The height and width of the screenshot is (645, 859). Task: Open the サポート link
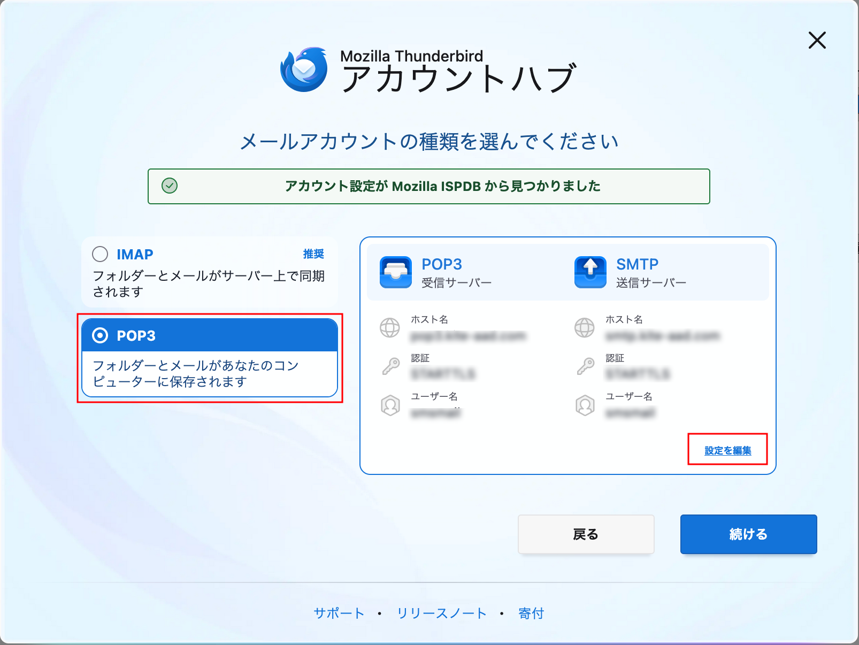(339, 613)
